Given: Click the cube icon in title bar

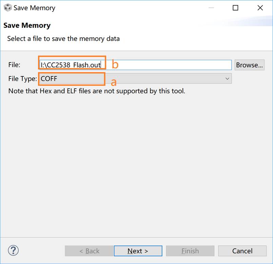Looking at the screenshot, I should (7, 8).
